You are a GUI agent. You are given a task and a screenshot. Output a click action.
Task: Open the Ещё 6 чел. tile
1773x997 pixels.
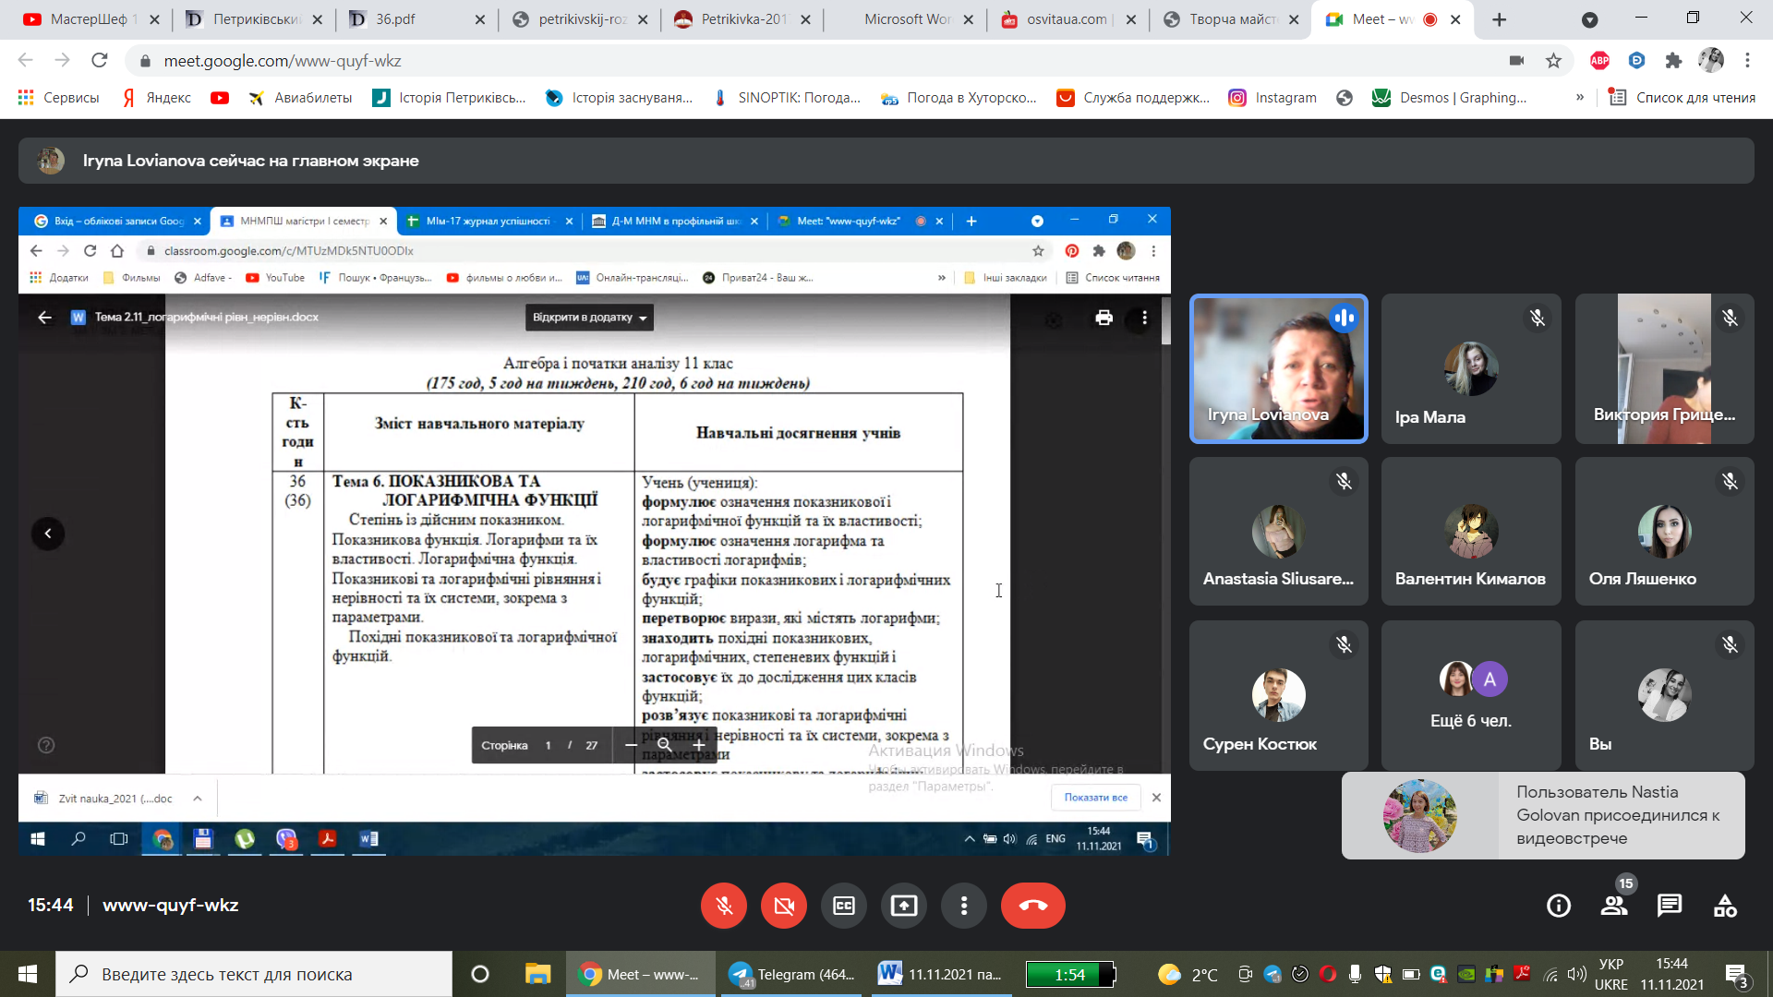click(x=1471, y=694)
